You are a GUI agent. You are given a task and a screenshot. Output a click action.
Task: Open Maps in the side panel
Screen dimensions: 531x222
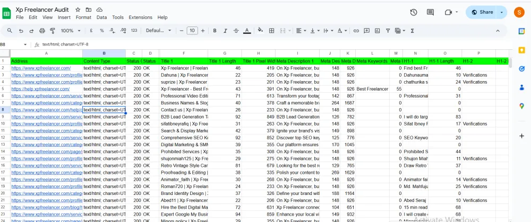coord(521,106)
